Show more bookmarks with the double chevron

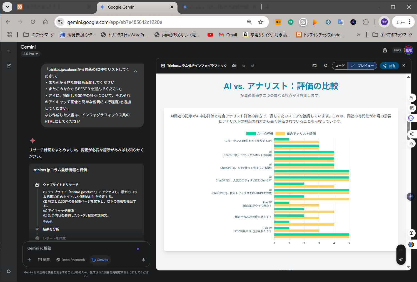[359, 35]
